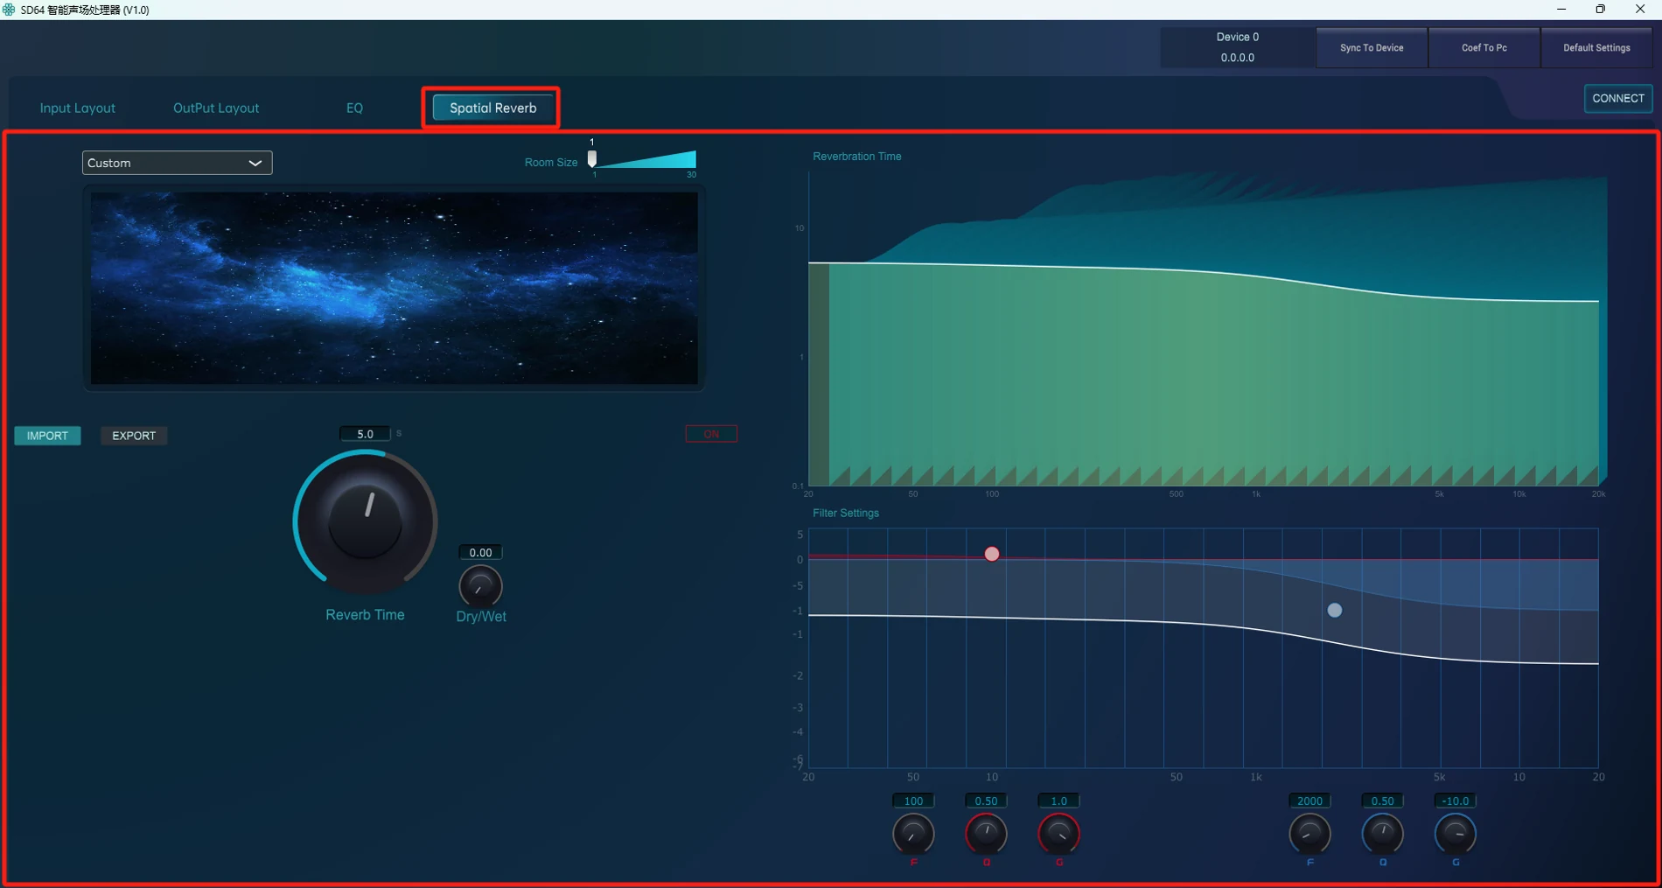This screenshot has height=888, width=1662.
Task: Click the blue filter F knob
Action: click(1309, 834)
